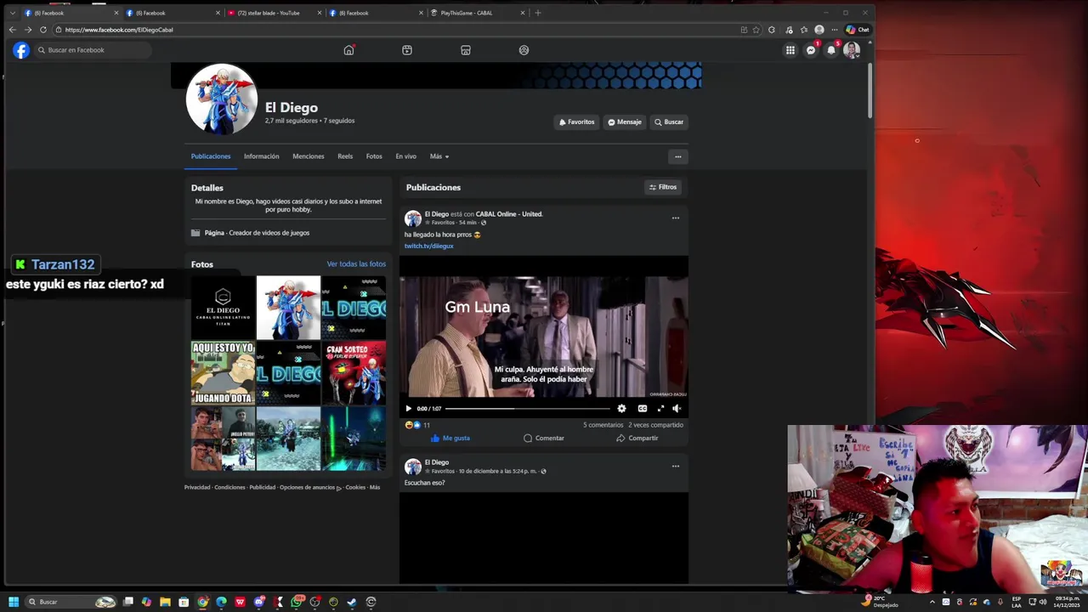The width and height of the screenshot is (1088, 612).
Task: Open El Diego profile picture
Action: (222, 99)
